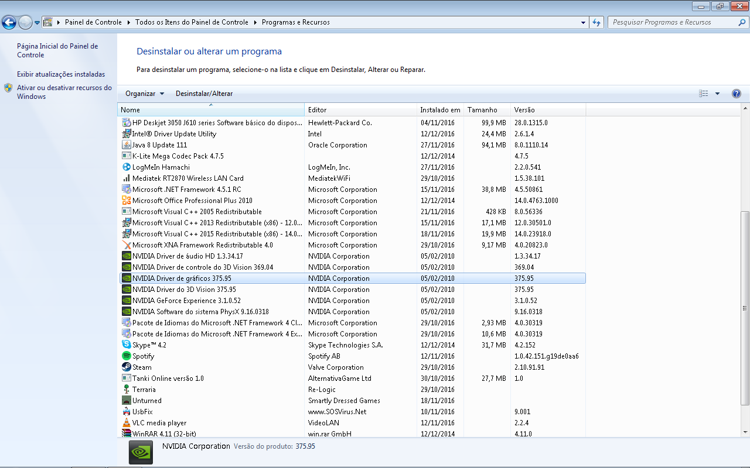Viewport: 750px width, 468px height.
Task: Open Página Inicial do Painel de Controle
Action: click(57, 50)
